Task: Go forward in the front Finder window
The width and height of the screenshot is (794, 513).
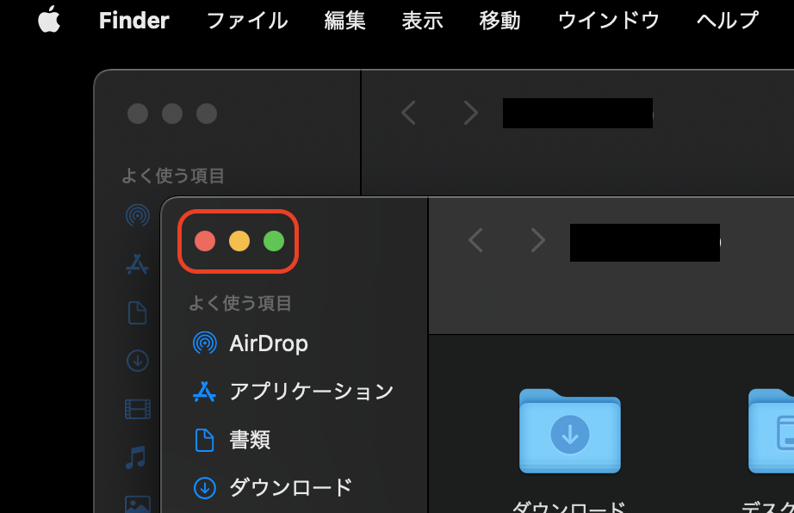Action: (x=537, y=240)
